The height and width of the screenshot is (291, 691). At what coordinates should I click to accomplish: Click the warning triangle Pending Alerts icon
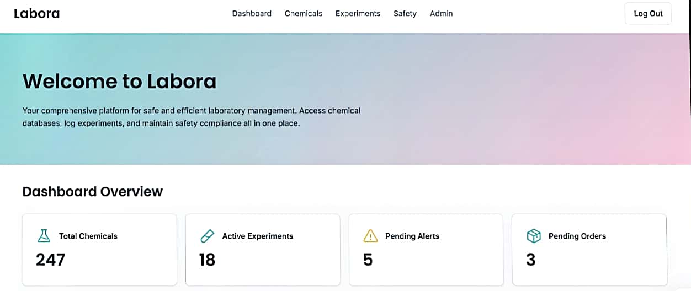tap(370, 236)
